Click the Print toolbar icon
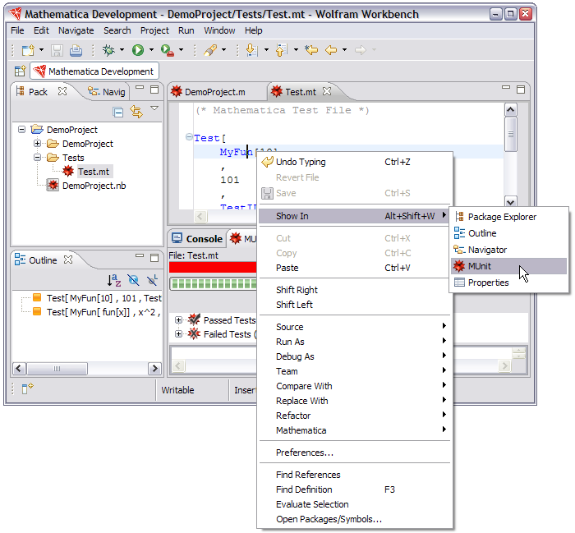Screen dimensions: 575x533 (x=76, y=50)
